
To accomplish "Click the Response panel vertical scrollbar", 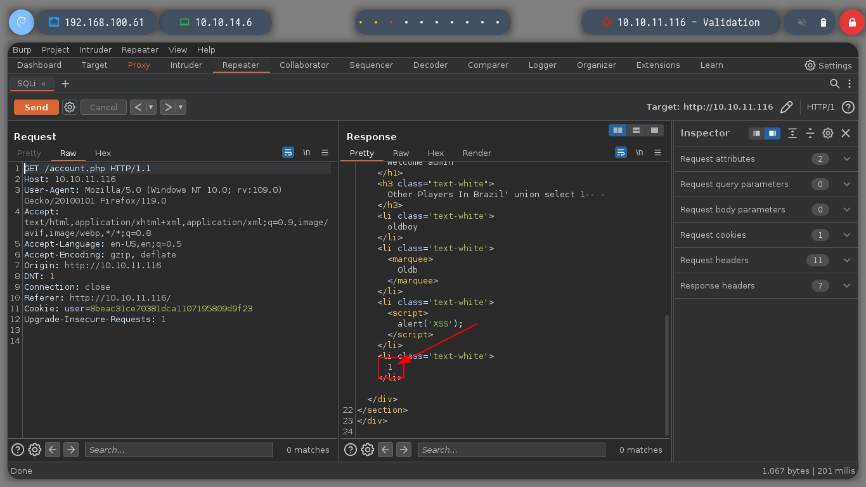I will point(666,374).
